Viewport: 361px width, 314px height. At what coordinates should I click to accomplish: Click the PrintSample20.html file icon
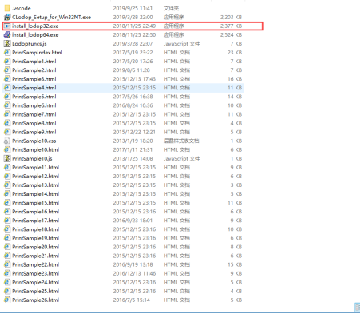point(7,247)
